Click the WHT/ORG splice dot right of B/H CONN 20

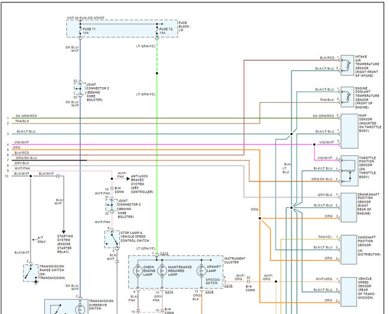(276, 282)
